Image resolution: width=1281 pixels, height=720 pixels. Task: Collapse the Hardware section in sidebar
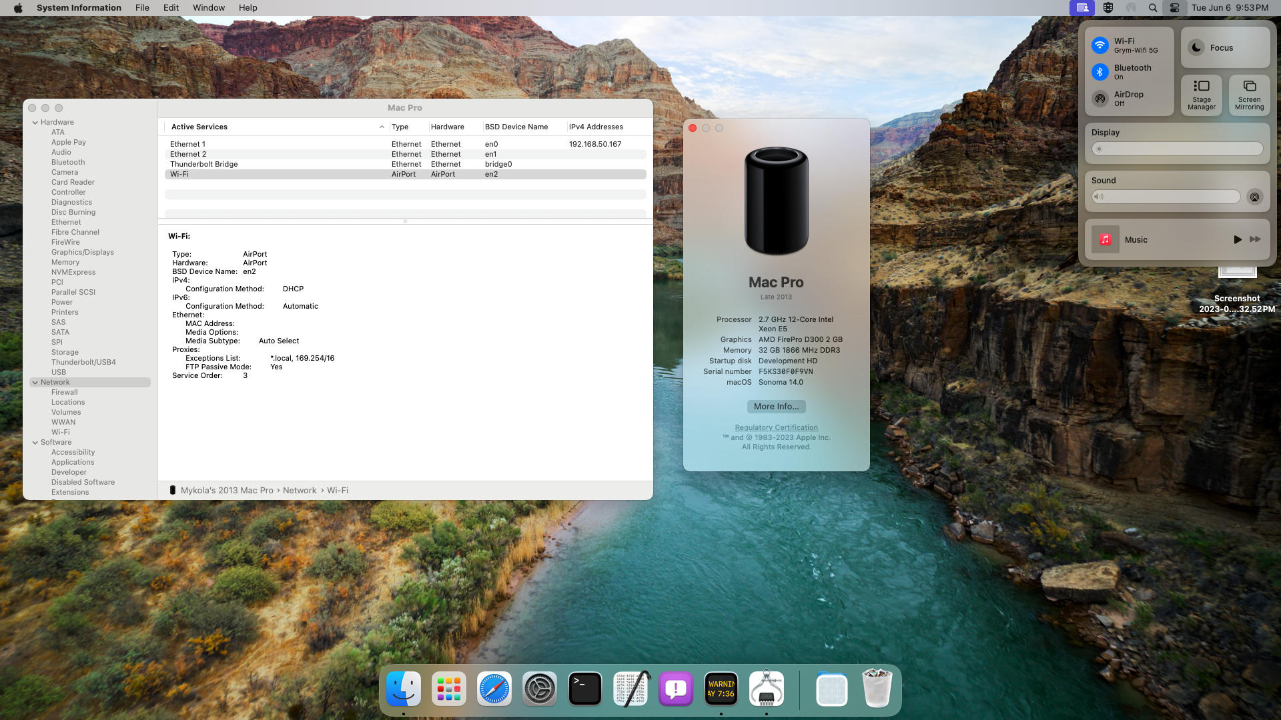[35, 123]
